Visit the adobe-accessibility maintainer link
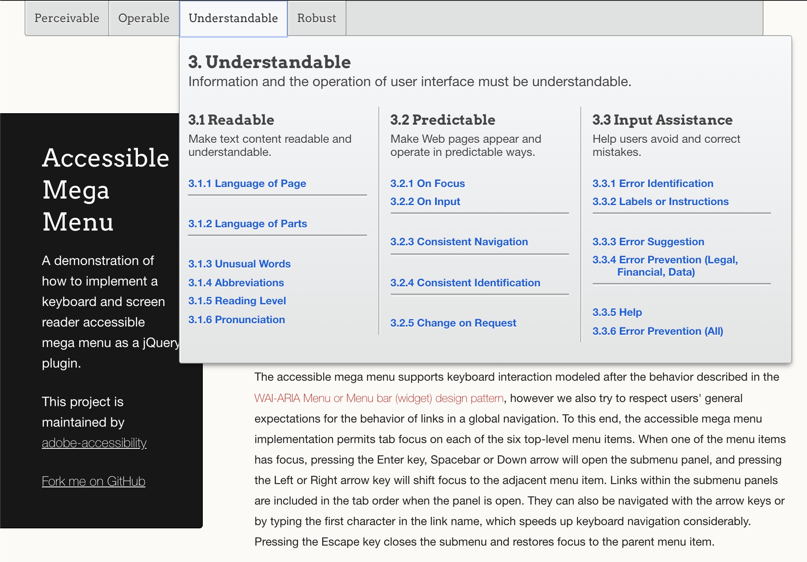 (94, 443)
